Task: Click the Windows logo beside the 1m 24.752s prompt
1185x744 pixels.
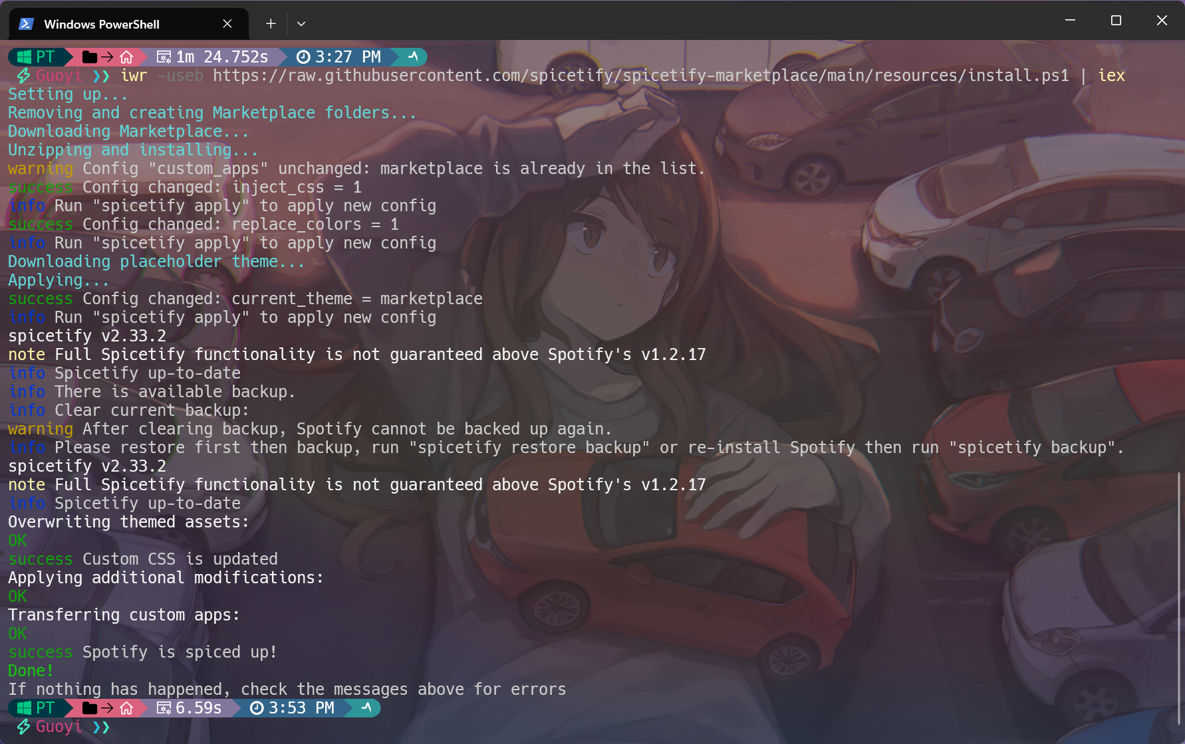Action: (24, 57)
